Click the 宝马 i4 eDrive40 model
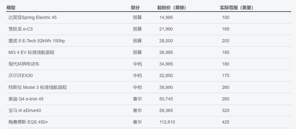 click(x=25, y=110)
